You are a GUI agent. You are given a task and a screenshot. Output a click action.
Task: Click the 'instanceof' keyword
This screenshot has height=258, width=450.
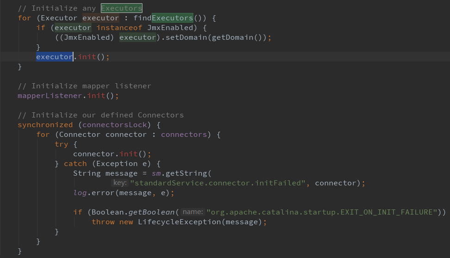click(119, 28)
